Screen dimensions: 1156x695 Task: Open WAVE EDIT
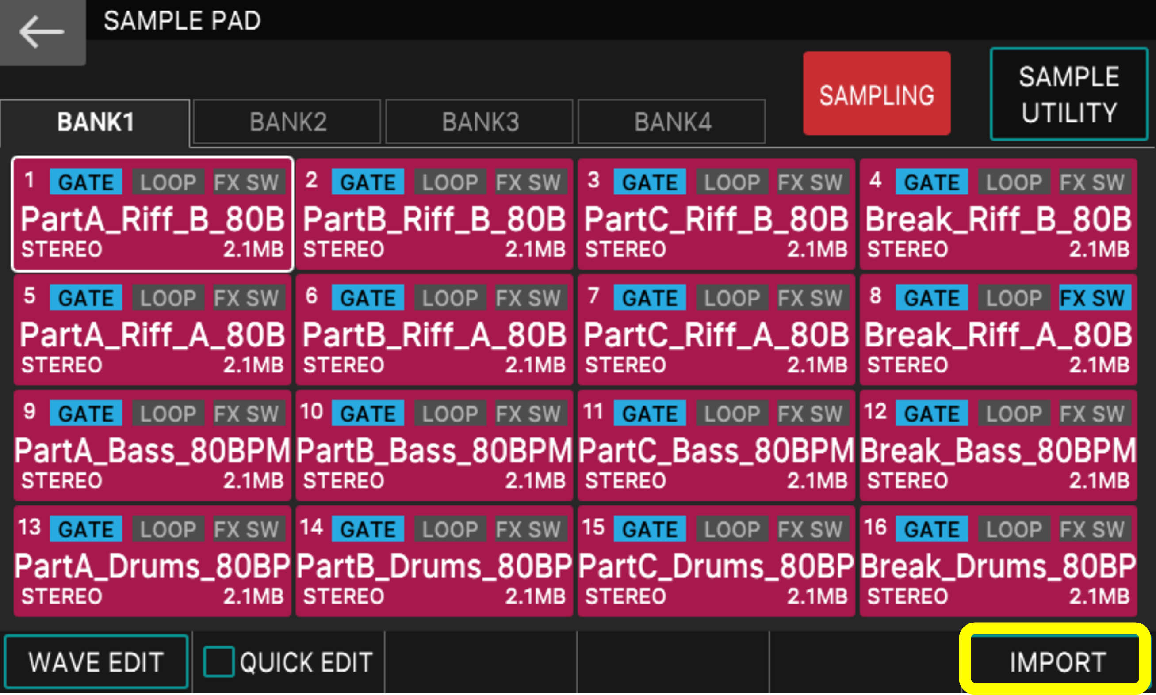coord(96,661)
